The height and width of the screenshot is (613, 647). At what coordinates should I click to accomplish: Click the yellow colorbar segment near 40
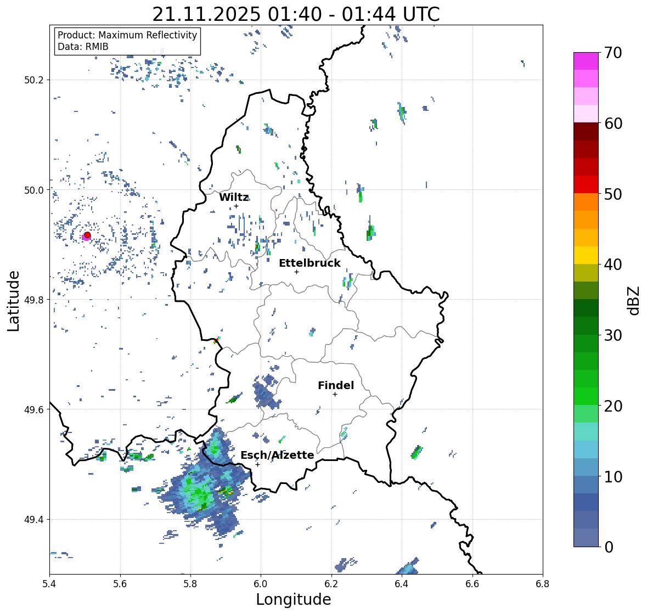click(586, 255)
